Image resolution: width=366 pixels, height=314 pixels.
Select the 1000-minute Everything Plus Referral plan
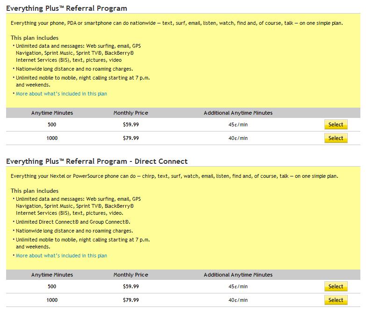pos(336,138)
